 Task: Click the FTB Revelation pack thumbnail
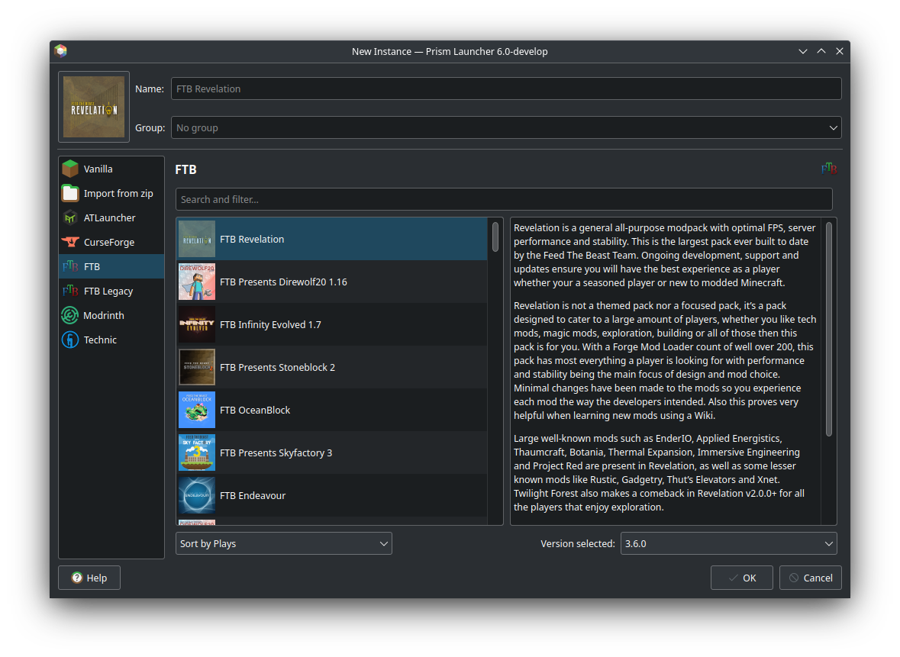(x=197, y=240)
